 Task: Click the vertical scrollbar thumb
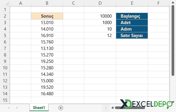[x=173, y=40]
